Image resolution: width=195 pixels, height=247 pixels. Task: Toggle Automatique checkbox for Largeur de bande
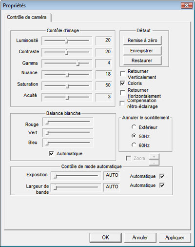coord(162,185)
